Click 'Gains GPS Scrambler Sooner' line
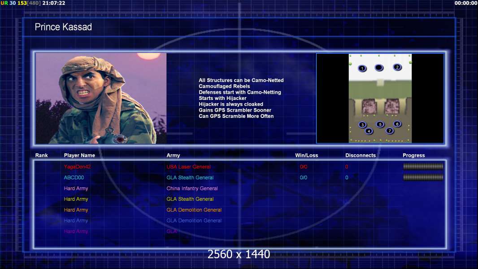The image size is (478, 269). coord(235,110)
